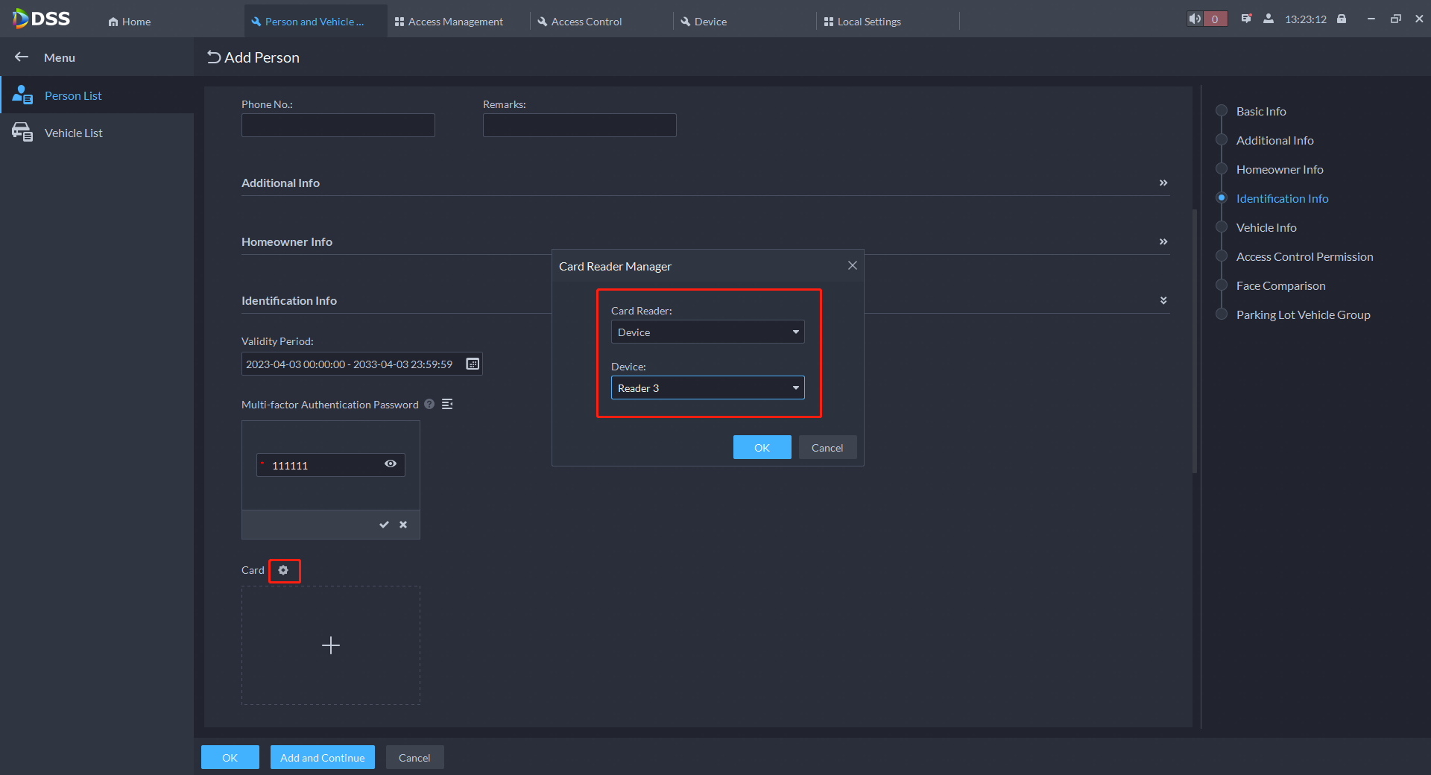Click the lock icon in title bar
Image resolution: width=1431 pixels, height=775 pixels.
click(x=1342, y=19)
